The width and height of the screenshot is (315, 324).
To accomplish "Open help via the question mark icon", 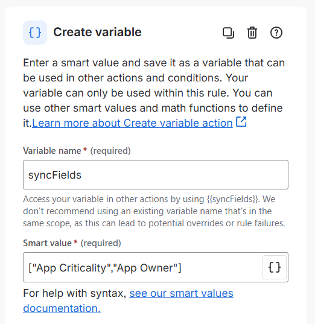I will [276, 33].
